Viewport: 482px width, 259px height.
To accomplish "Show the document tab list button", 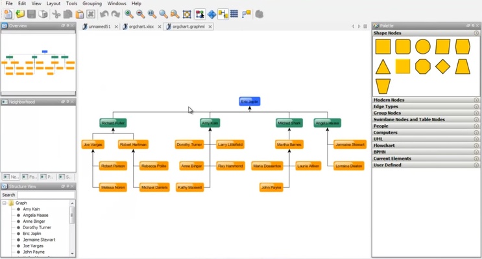I will point(365,27).
